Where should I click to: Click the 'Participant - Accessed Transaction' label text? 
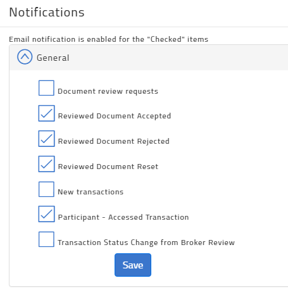tap(123, 217)
